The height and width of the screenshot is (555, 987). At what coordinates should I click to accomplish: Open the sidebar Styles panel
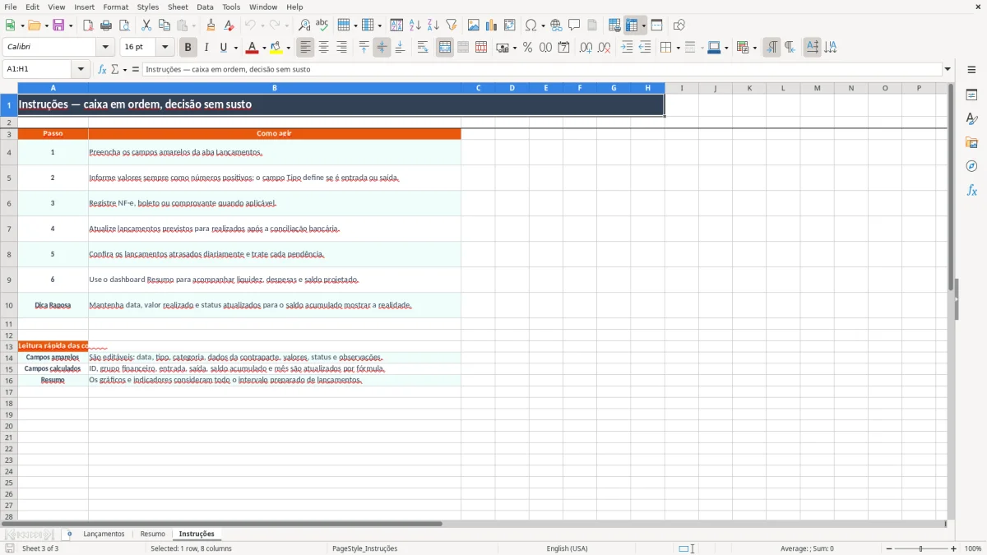tap(971, 119)
